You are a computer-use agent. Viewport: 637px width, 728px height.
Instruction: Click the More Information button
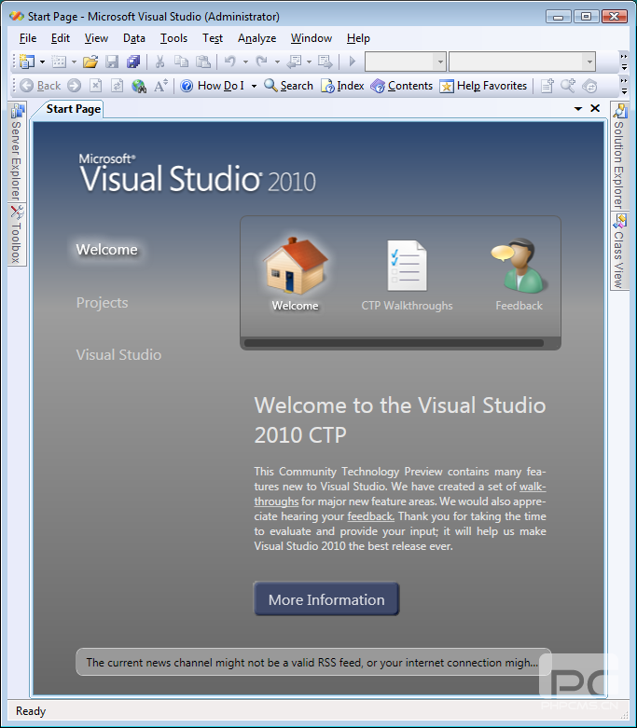point(326,599)
